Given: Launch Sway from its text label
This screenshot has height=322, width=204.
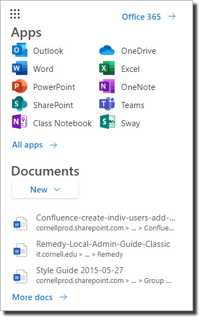Looking at the screenshot, I should tap(131, 123).
